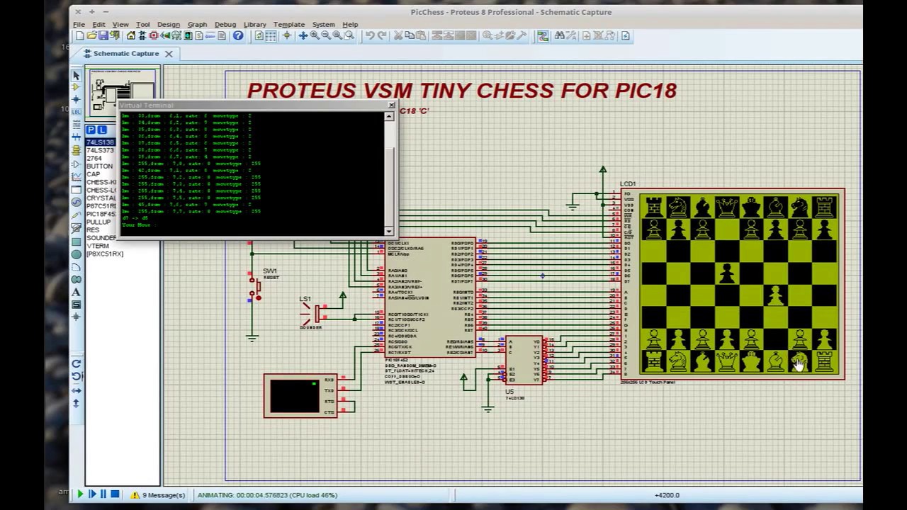The height and width of the screenshot is (510, 907).
Task: Click the Redo toolbar icon
Action: (382, 36)
